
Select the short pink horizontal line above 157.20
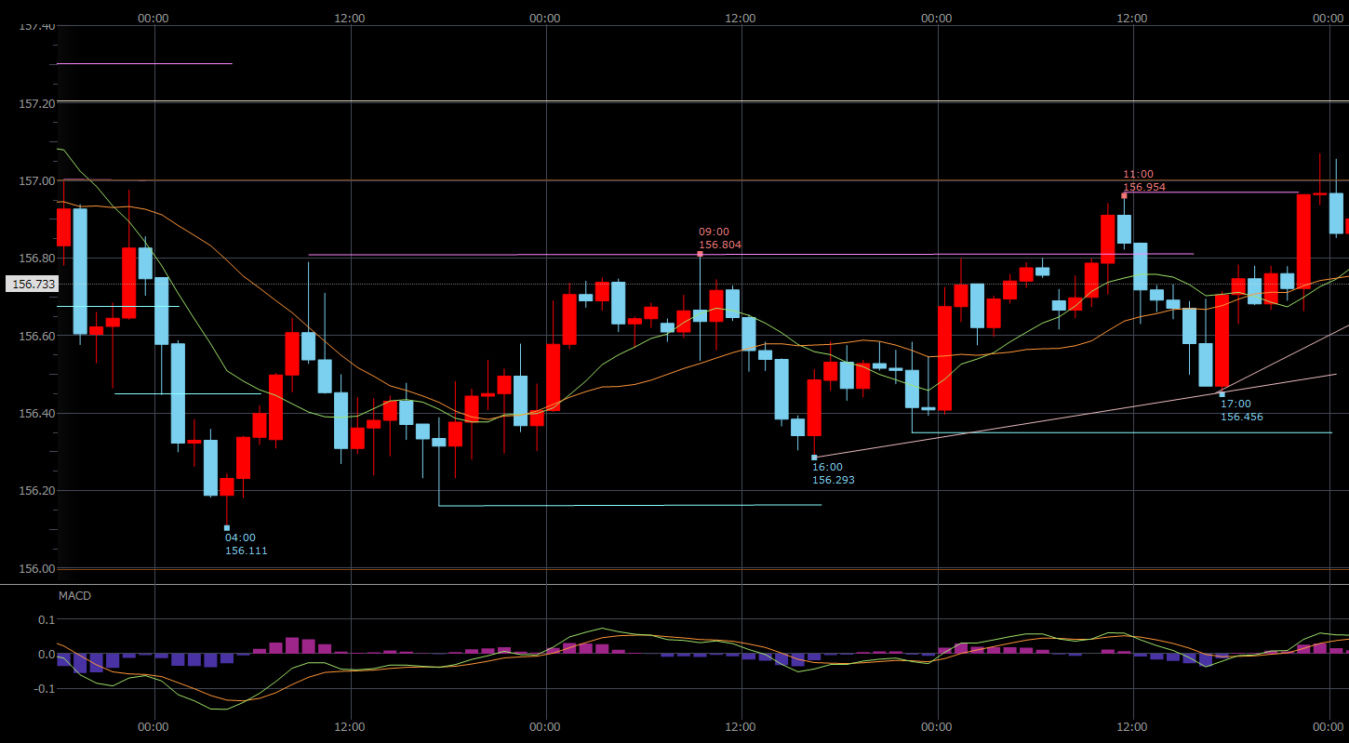144,64
